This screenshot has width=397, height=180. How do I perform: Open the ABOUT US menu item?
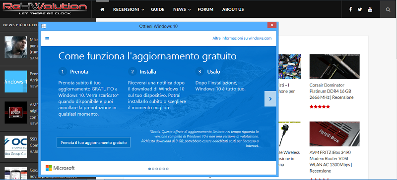click(233, 9)
